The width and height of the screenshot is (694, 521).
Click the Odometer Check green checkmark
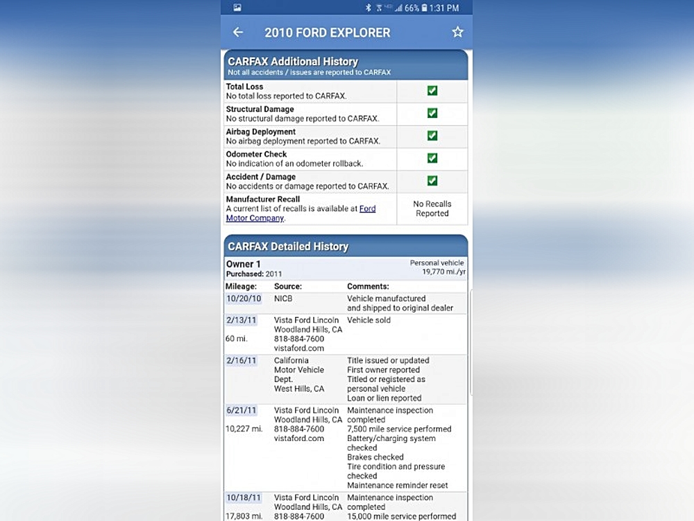click(432, 158)
